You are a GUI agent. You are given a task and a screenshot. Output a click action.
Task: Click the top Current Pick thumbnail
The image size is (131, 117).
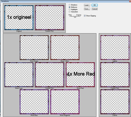click(x=50, y=18)
